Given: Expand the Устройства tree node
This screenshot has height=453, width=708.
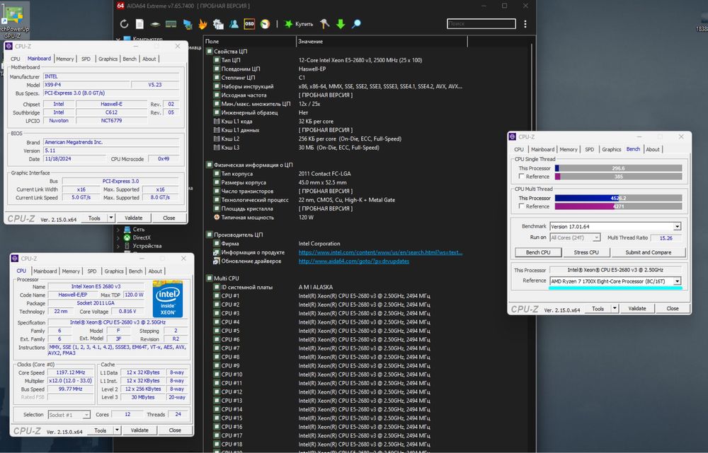Looking at the screenshot, I should coord(118,246).
